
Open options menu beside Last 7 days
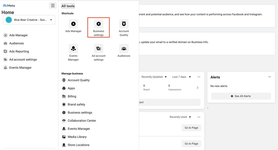[x=199, y=77]
